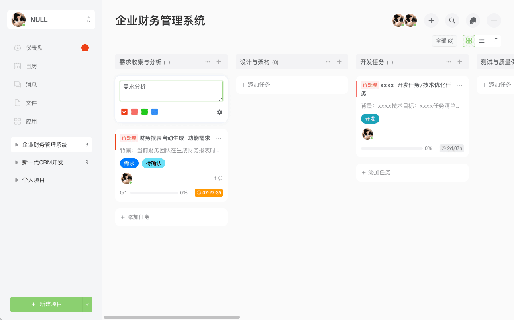Expand the 新一代CRM开发 project
This screenshot has width=514, height=320.
tap(16, 162)
